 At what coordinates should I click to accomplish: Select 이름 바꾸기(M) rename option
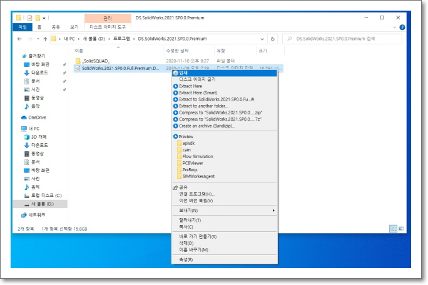(x=225, y=249)
